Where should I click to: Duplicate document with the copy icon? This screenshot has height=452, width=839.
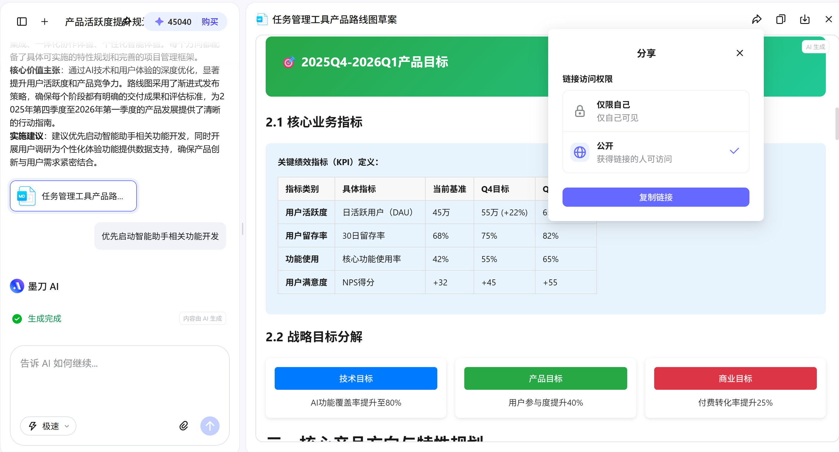point(781,19)
